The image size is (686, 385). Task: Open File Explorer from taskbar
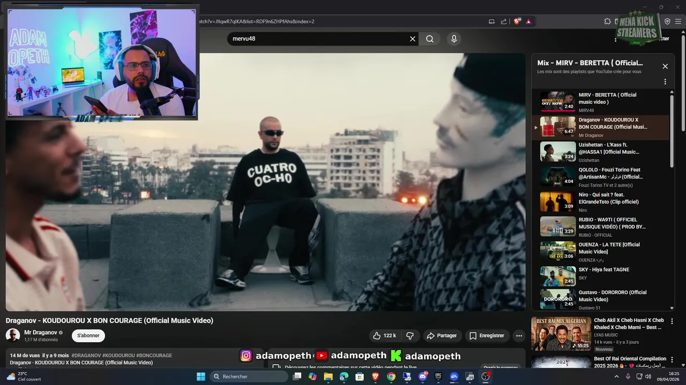tap(328, 376)
